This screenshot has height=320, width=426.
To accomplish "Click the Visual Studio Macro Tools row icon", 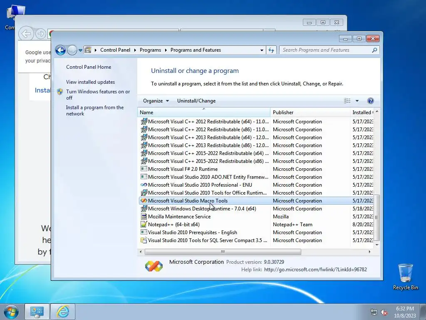I will click(144, 200).
